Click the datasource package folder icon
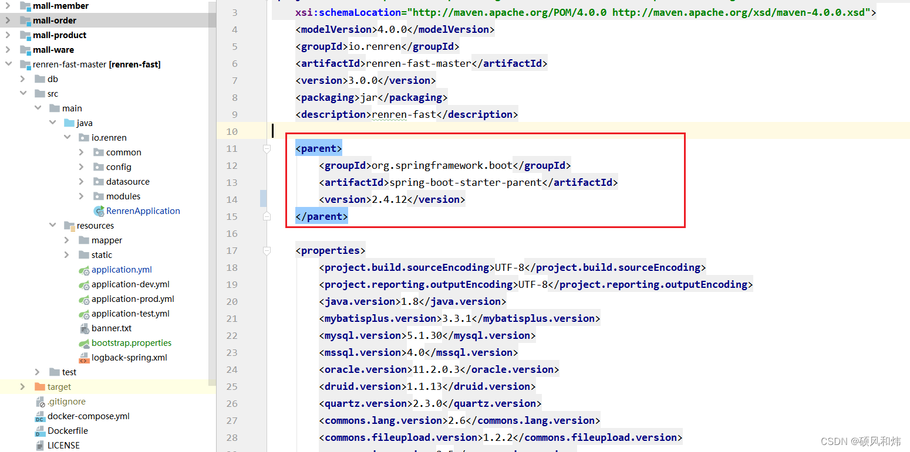 [99, 182]
